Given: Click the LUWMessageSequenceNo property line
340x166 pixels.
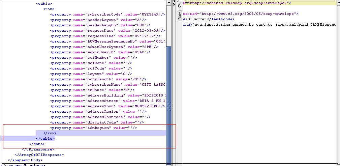Looking at the screenshot, I should [108, 41].
